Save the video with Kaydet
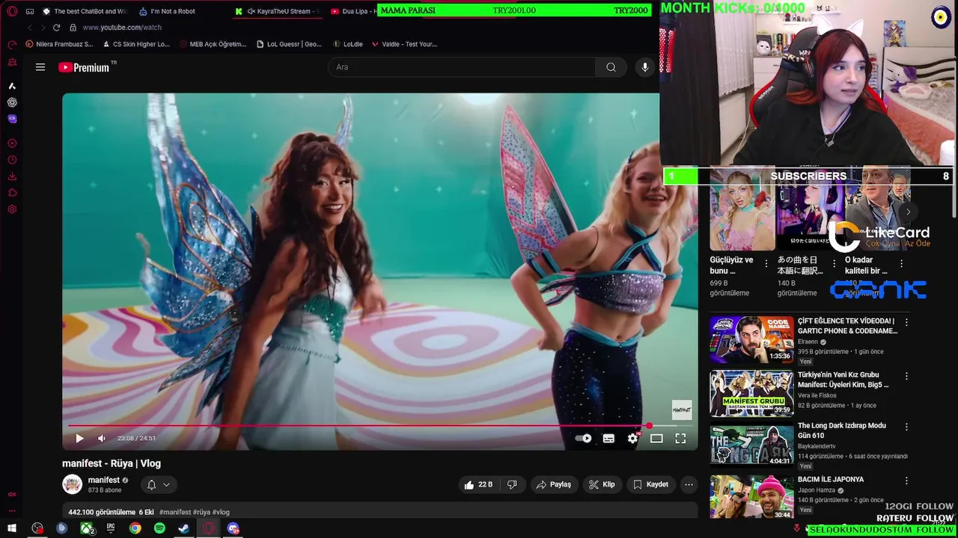 (650, 484)
